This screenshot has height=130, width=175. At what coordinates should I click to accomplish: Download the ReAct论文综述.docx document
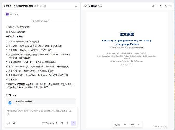[x=153, y=6]
